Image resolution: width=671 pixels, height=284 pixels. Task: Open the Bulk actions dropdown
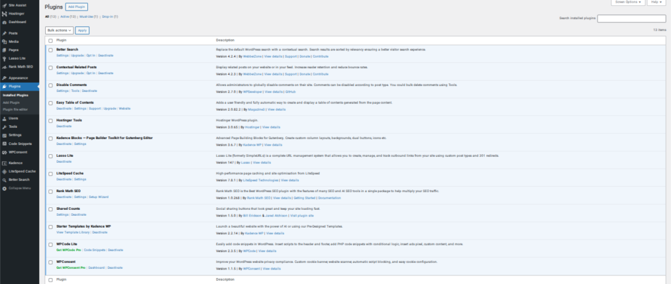[x=59, y=30]
